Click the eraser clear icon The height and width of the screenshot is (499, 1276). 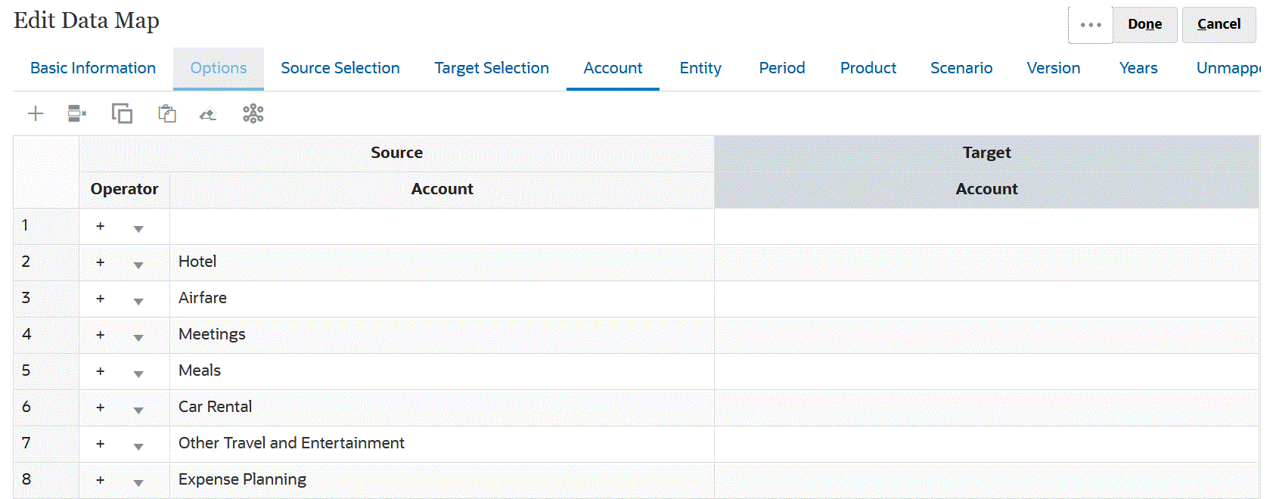208,114
